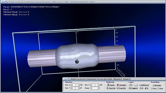
Task: Click the main 3D window title bar
Action: point(83,2)
